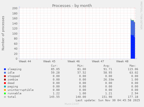Click the 'Week 46' axis label
The height and width of the screenshot is (107, 144).
tap(74, 61)
